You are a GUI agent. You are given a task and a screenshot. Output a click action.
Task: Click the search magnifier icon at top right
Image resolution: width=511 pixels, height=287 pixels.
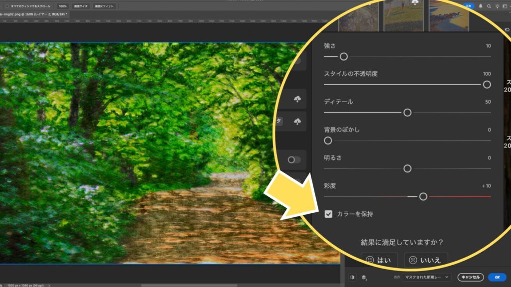pyautogui.click(x=488, y=6)
